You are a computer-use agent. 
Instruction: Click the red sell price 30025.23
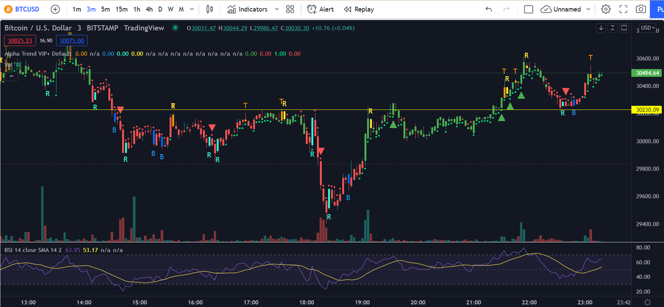tap(20, 40)
